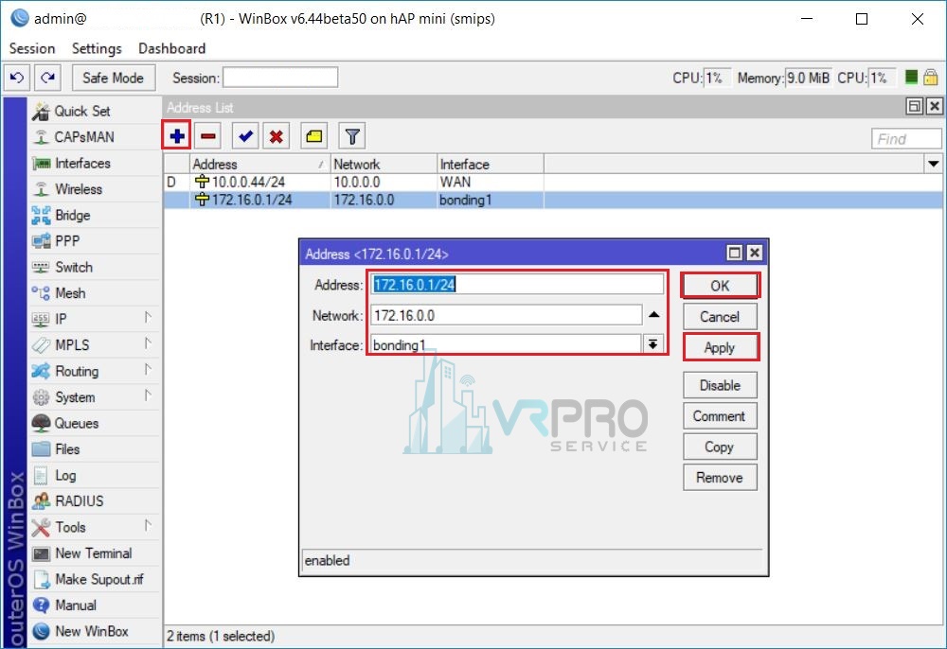This screenshot has height=649, width=947.
Task: Click the Remove button in dialog
Action: coord(720,478)
